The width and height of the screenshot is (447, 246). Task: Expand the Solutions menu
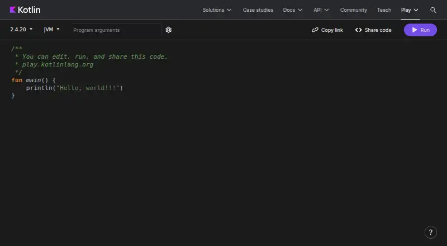coord(217,10)
